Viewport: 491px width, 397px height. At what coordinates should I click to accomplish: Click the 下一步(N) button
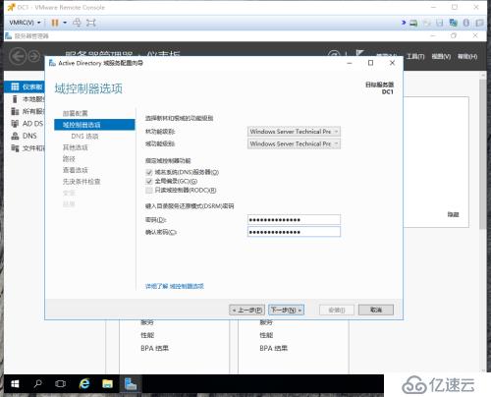click(x=286, y=310)
